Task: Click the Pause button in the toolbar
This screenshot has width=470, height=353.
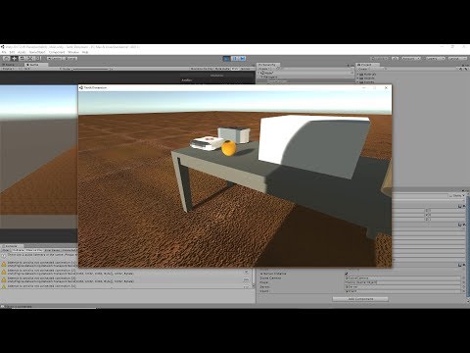Action: pyautogui.click(x=235, y=58)
